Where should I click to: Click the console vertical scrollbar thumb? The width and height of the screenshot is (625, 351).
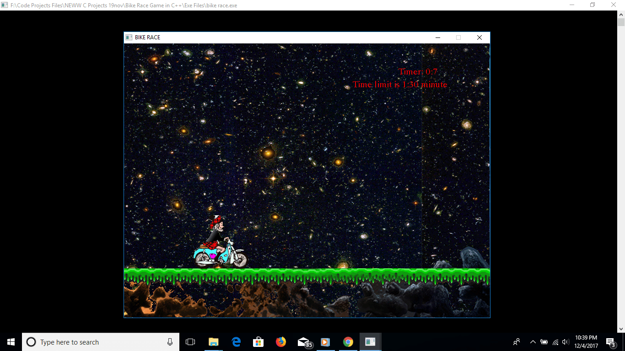coord(621,23)
